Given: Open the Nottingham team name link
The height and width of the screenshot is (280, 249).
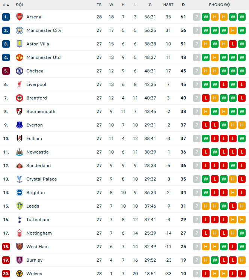Looking at the screenshot, I should [39, 233].
